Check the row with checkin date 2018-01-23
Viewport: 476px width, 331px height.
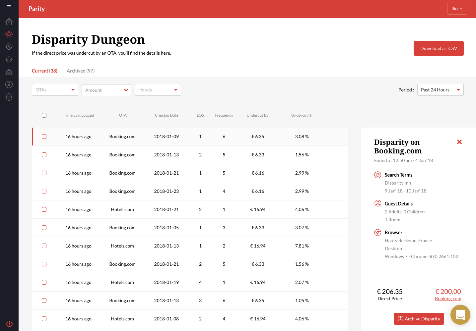coord(44,191)
